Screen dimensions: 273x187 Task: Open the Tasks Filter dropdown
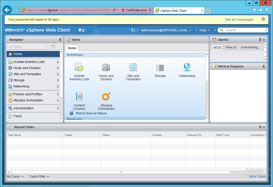tap(39, 176)
